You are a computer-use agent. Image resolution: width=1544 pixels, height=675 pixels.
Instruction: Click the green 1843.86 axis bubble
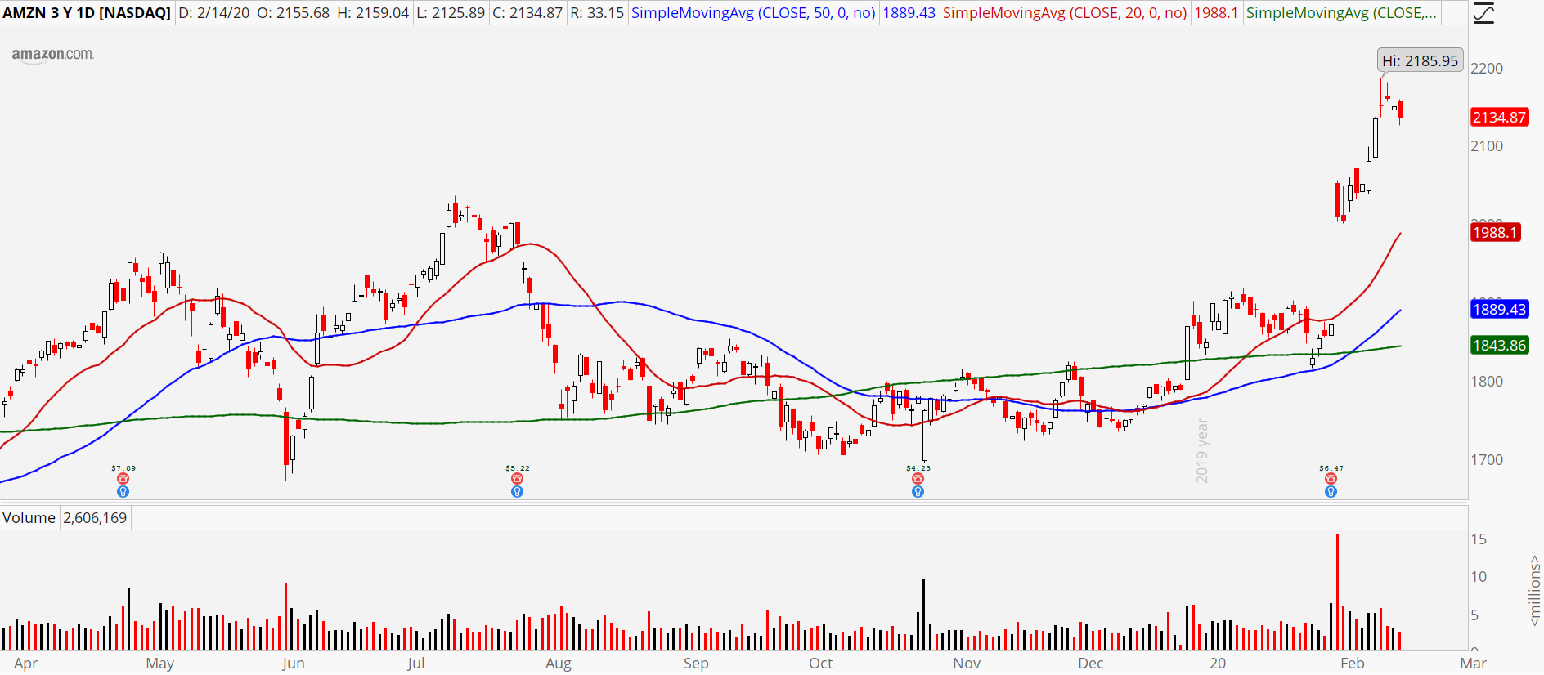tap(1499, 345)
